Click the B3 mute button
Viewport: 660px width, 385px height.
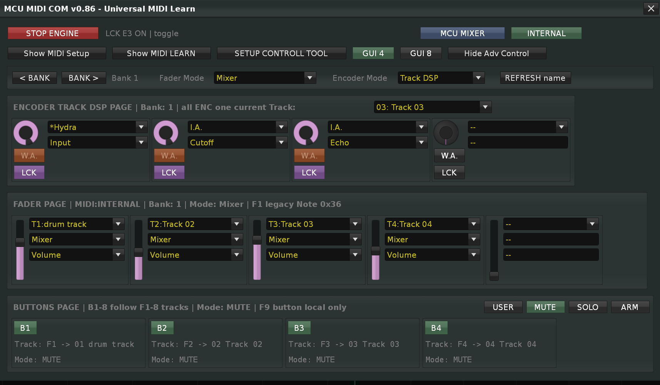coord(299,328)
